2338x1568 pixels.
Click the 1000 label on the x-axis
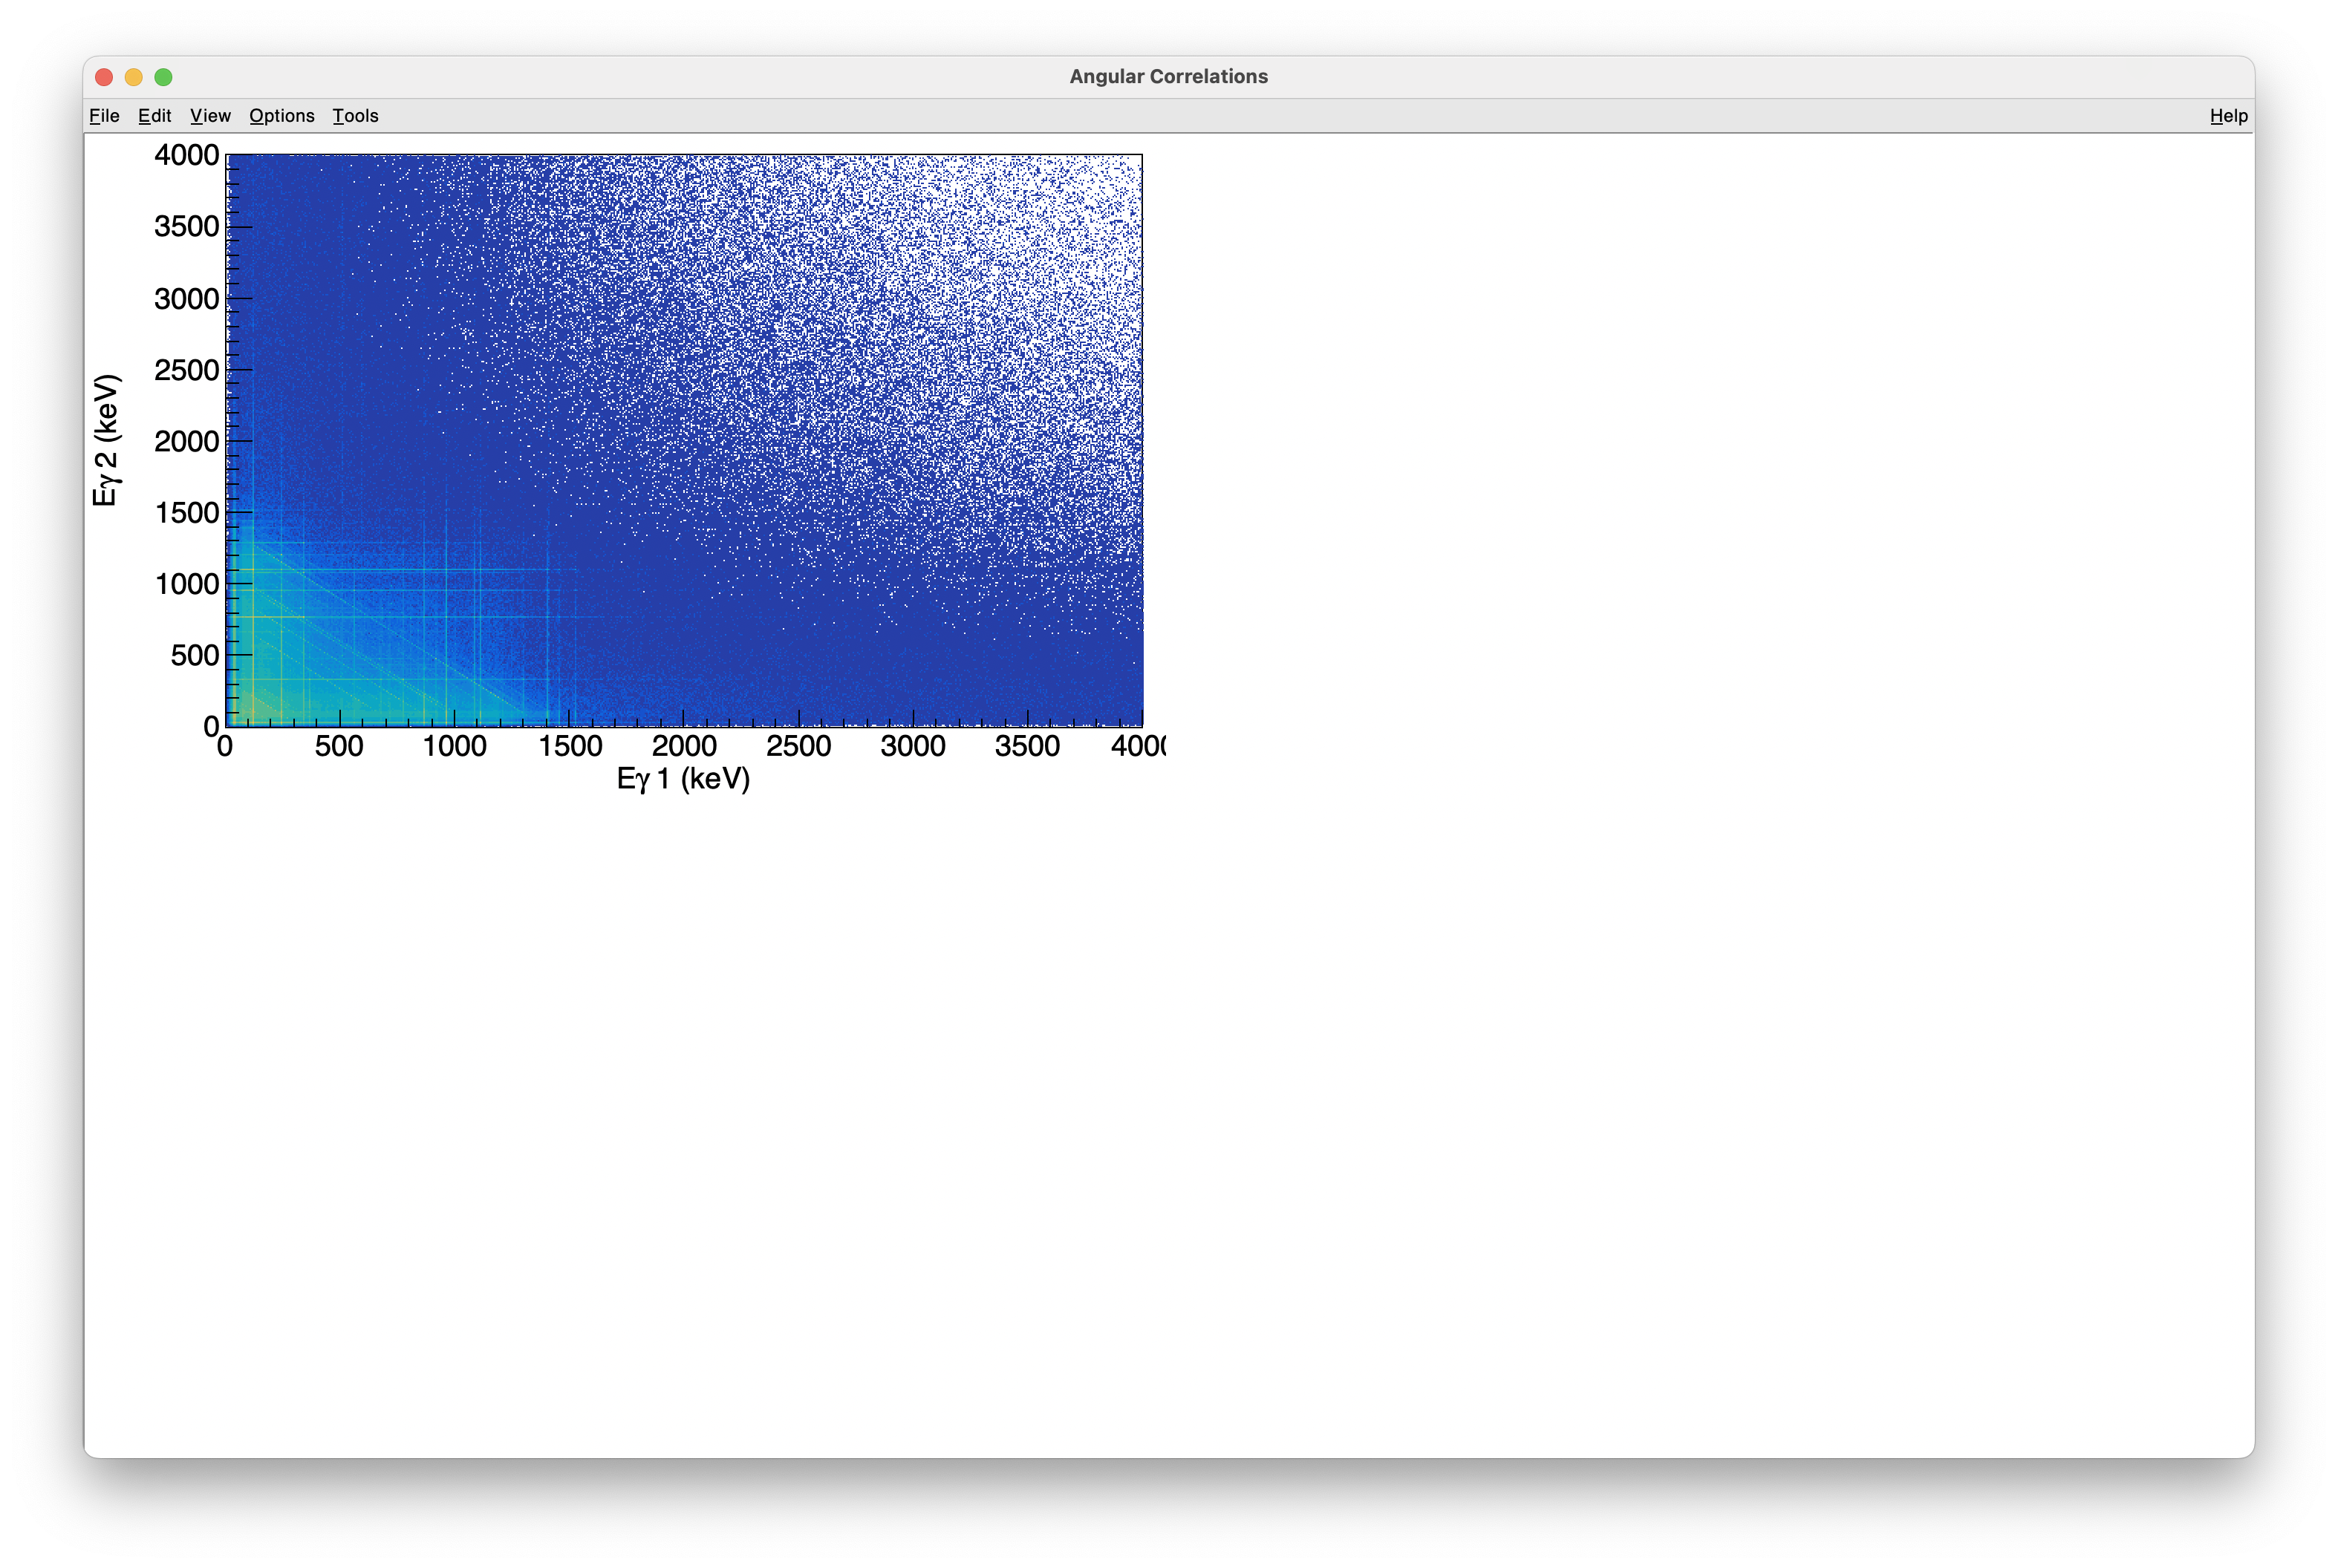[455, 746]
